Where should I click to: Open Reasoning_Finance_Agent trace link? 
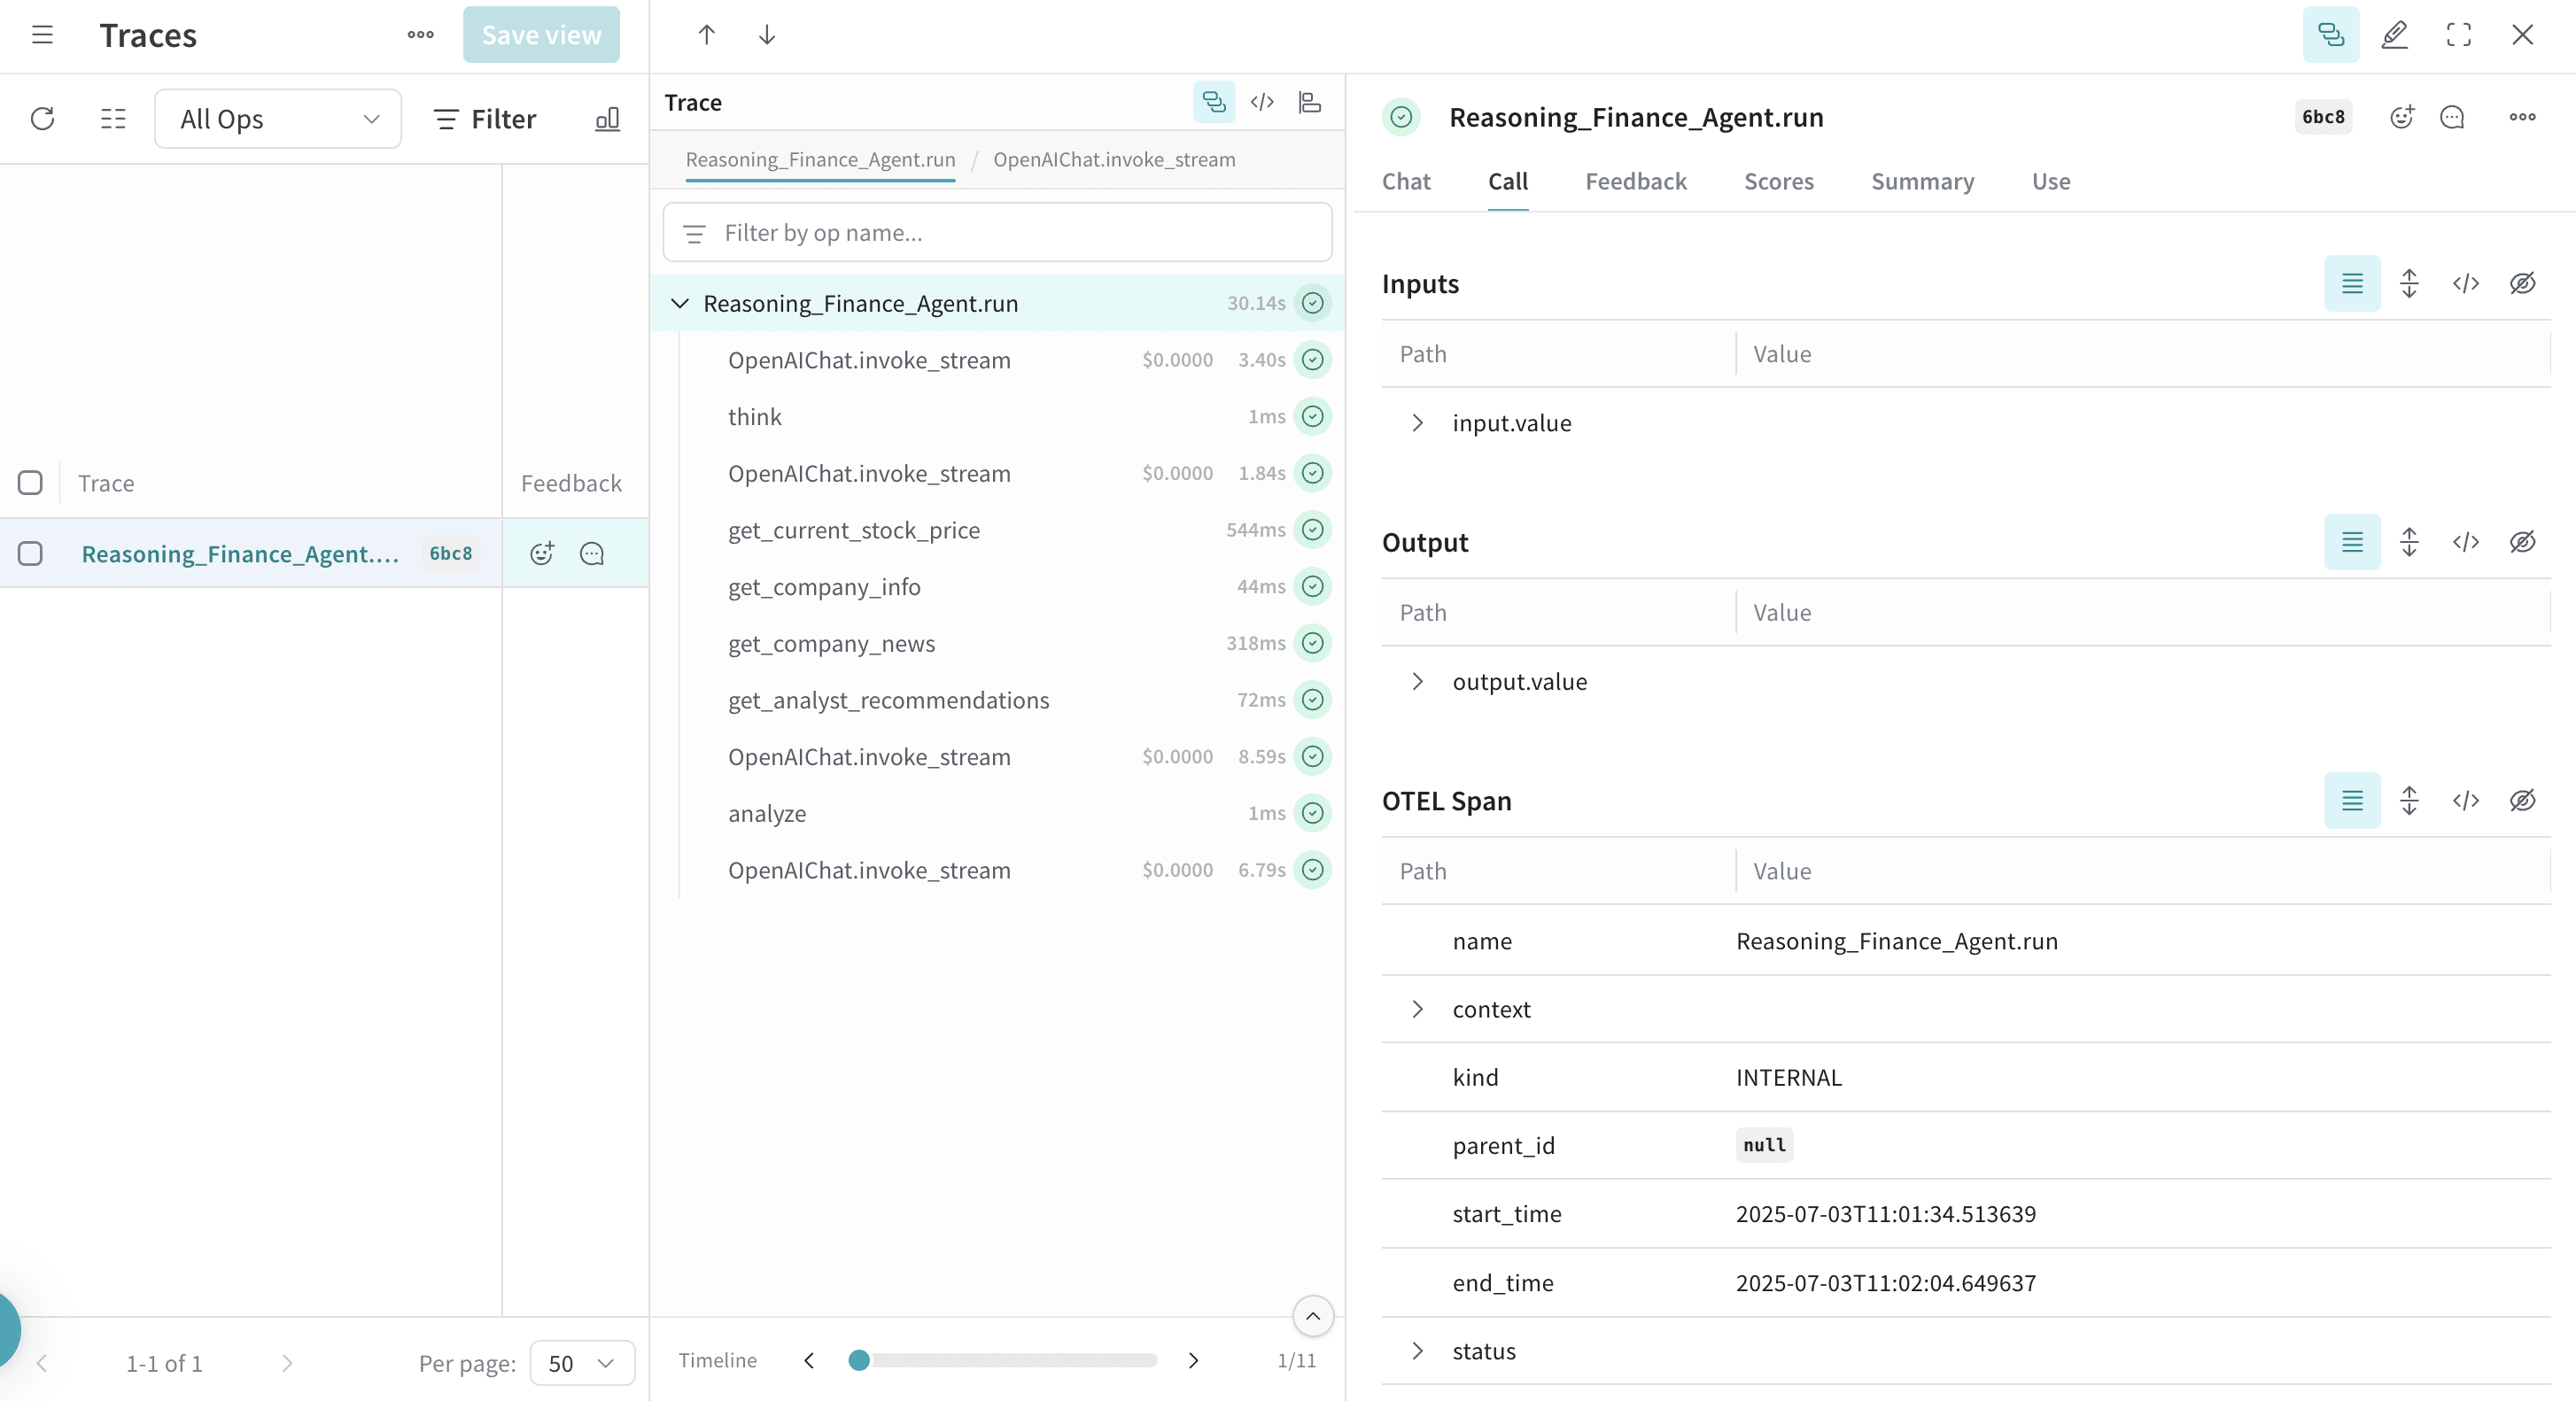point(240,553)
